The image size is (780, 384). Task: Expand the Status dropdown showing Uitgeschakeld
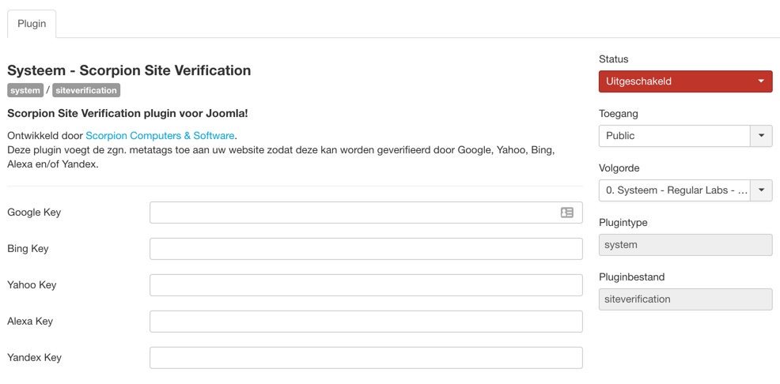tap(685, 81)
